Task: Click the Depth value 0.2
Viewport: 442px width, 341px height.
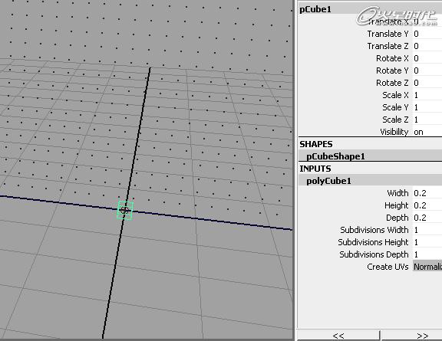Action: coord(427,218)
